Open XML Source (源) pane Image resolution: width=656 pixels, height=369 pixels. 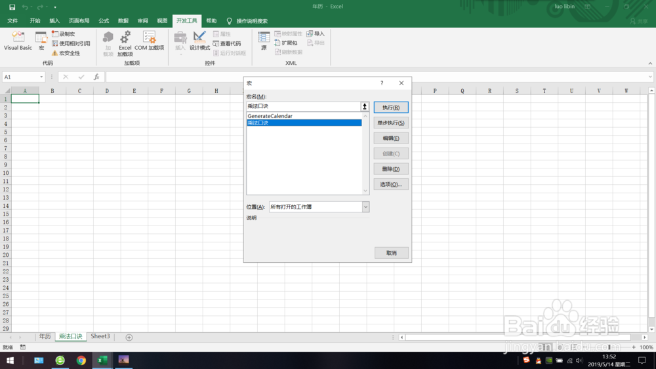264,41
